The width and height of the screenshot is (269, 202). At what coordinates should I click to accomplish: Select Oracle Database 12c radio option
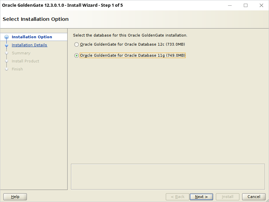point(76,45)
